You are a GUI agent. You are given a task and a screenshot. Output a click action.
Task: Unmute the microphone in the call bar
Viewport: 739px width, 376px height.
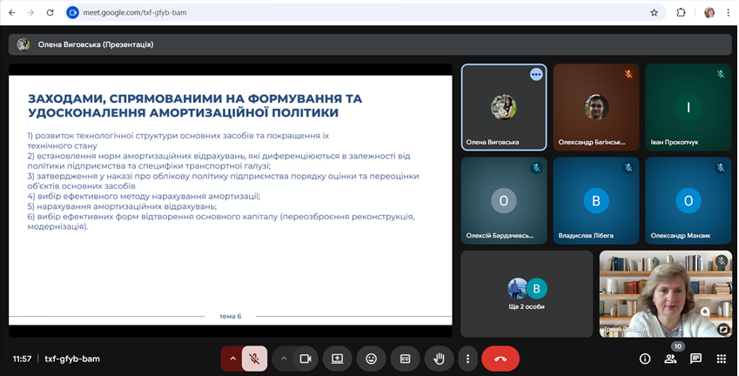point(254,358)
